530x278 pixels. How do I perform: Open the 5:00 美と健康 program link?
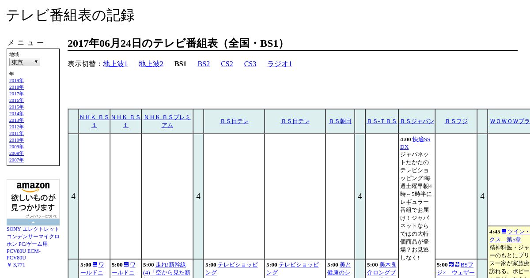(x=339, y=268)
